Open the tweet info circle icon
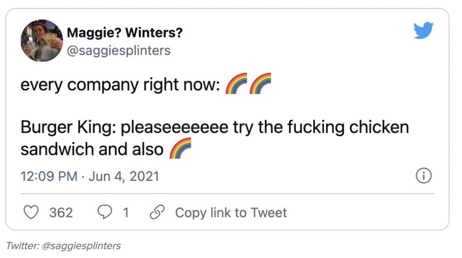This screenshot has width=462, height=258. [423, 176]
